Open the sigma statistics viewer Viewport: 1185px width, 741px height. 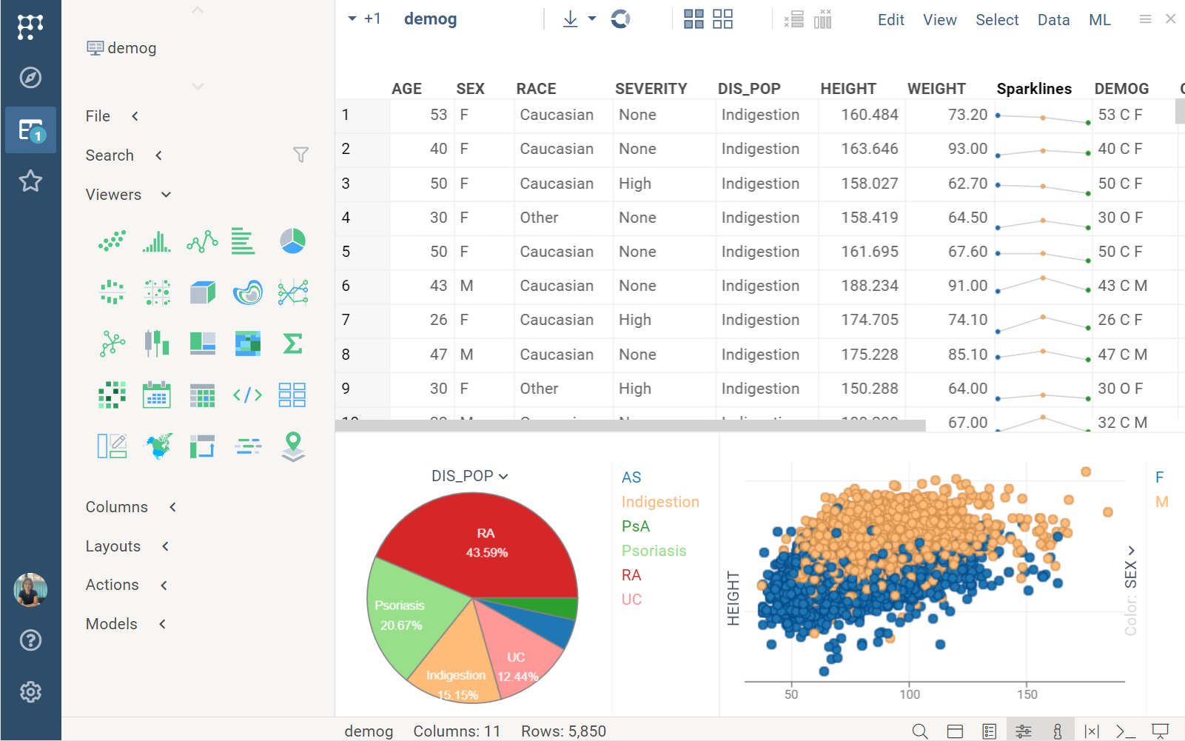coord(292,343)
